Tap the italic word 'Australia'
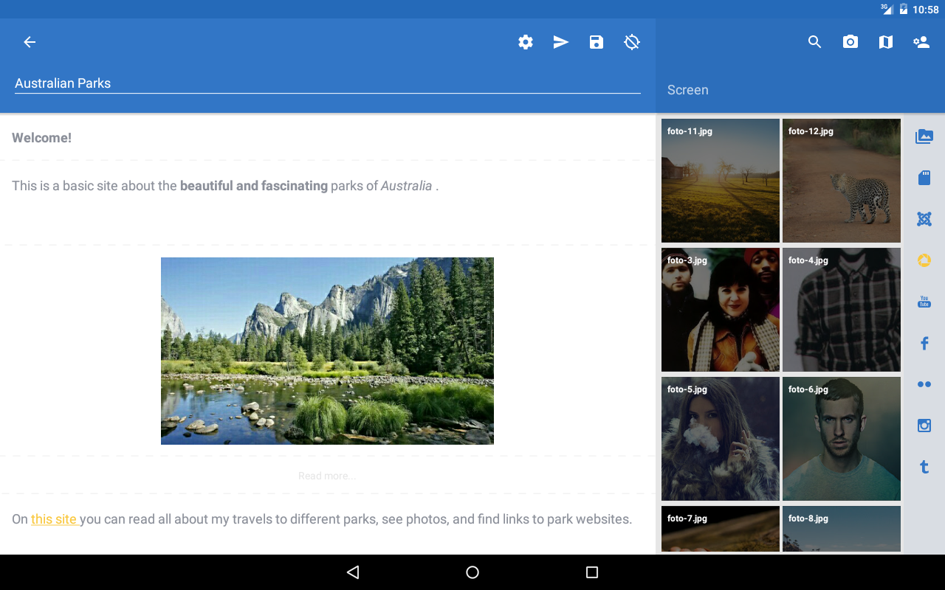This screenshot has width=945, height=590. point(406,186)
